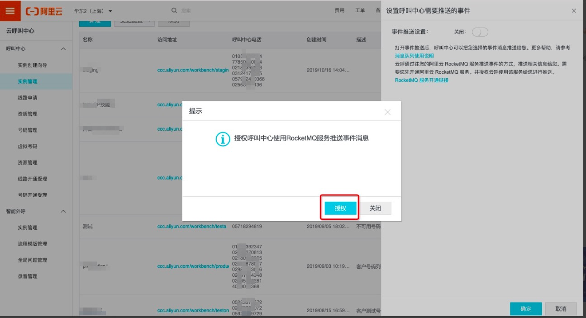Click 费用 in top navigation
Screen dimensions: 586x318
[x=339, y=10]
